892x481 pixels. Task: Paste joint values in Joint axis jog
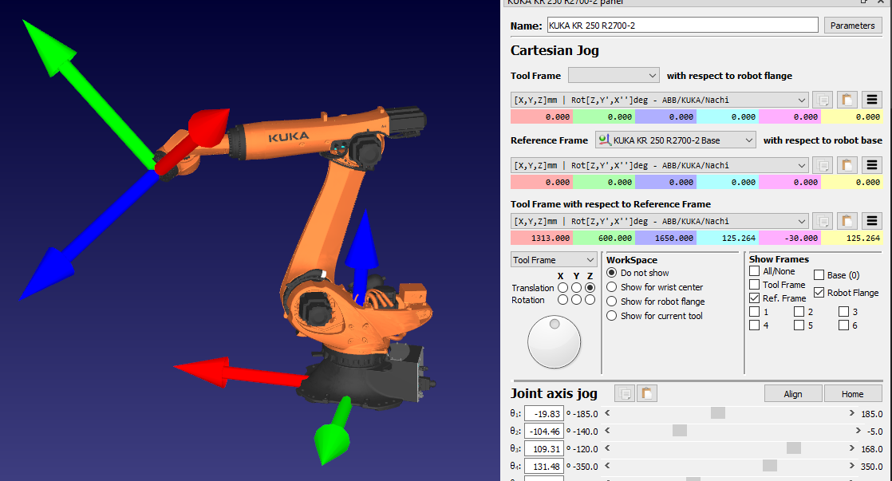[x=647, y=393]
